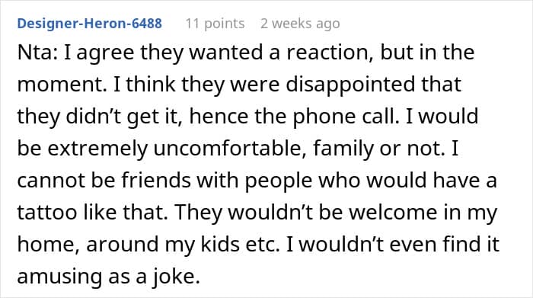Click the word tattoo in the comment
Image resolution: width=533 pixels, height=298 pixels.
[47, 213]
